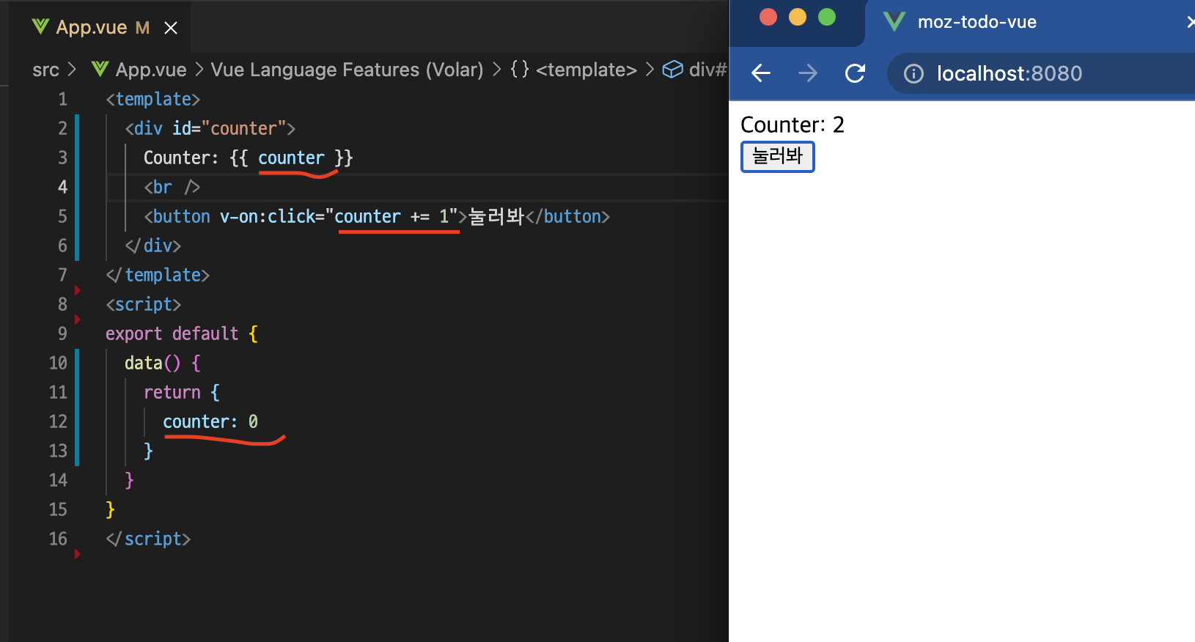Click the curly braces symbol icon in breadcrumb

pos(520,69)
